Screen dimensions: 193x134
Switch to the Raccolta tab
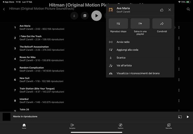click(169, 126)
